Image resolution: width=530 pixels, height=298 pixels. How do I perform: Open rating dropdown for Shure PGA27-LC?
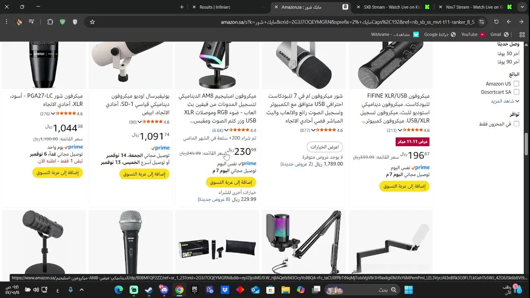(x=53, y=114)
